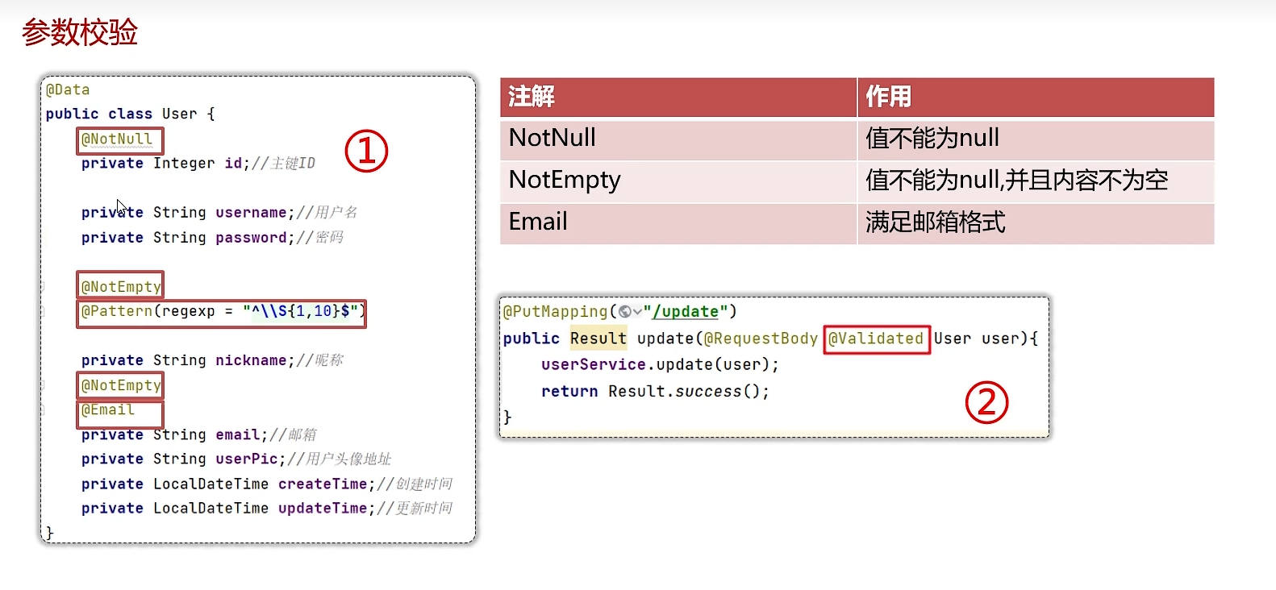Screen dimensions: 1276x590
Task: Open the "/update" URL link in code
Action: [x=686, y=312]
